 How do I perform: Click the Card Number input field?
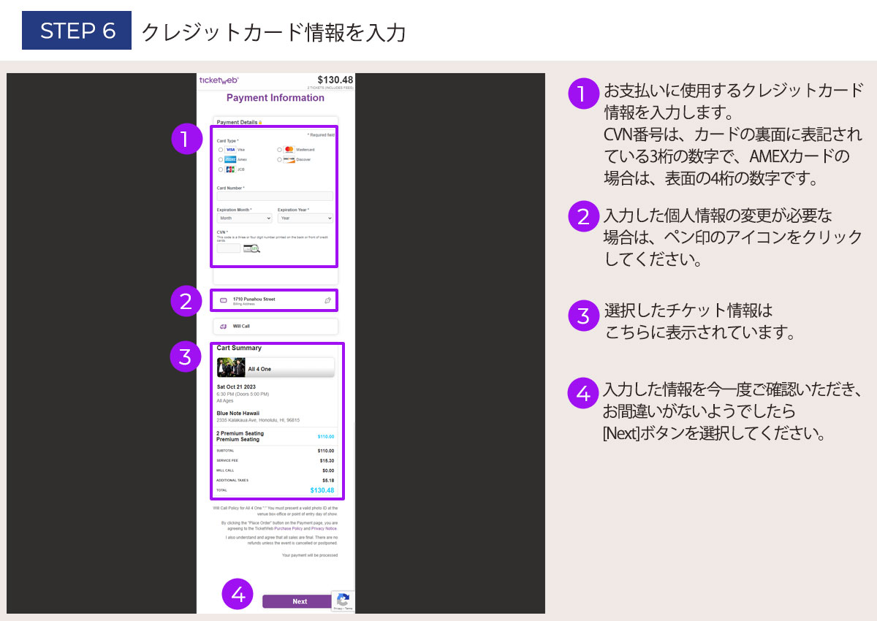(x=275, y=196)
